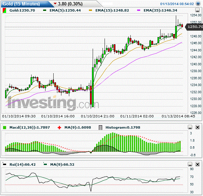The width and height of the screenshot is (203, 196).
Task: Click the Rsi(14) black legend marker
Action: point(4,164)
